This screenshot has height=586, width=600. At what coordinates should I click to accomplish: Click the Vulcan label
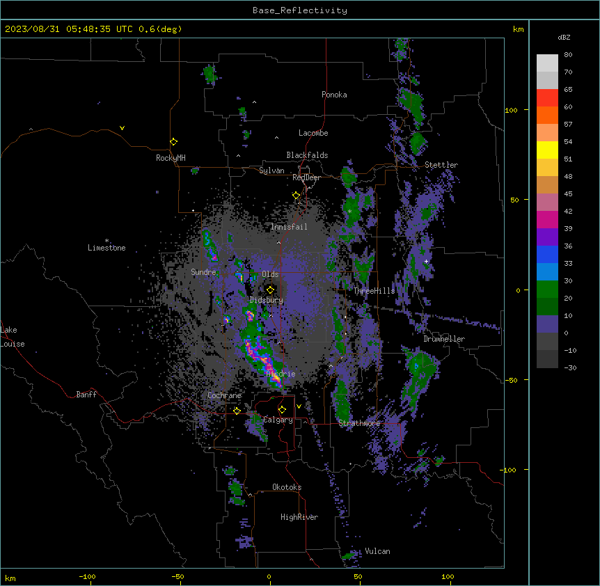[x=378, y=551]
